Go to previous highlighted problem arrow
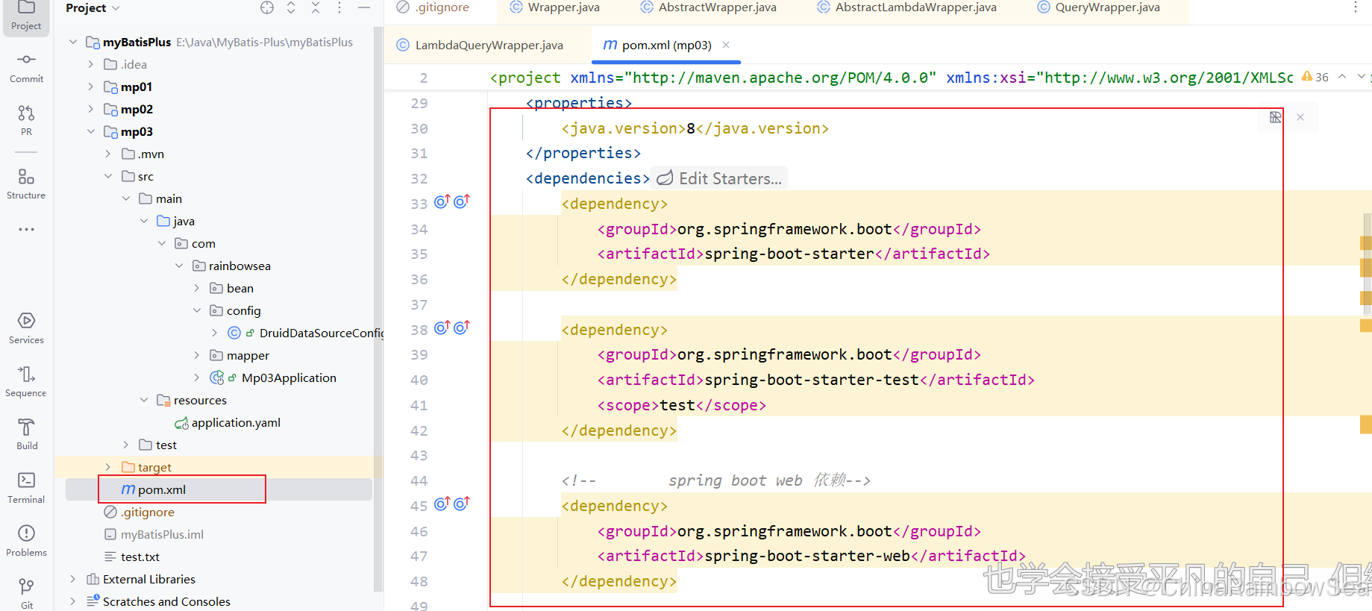The width and height of the screenshot is (1372, 611). pyautogui.click(x=1342, y=77)
